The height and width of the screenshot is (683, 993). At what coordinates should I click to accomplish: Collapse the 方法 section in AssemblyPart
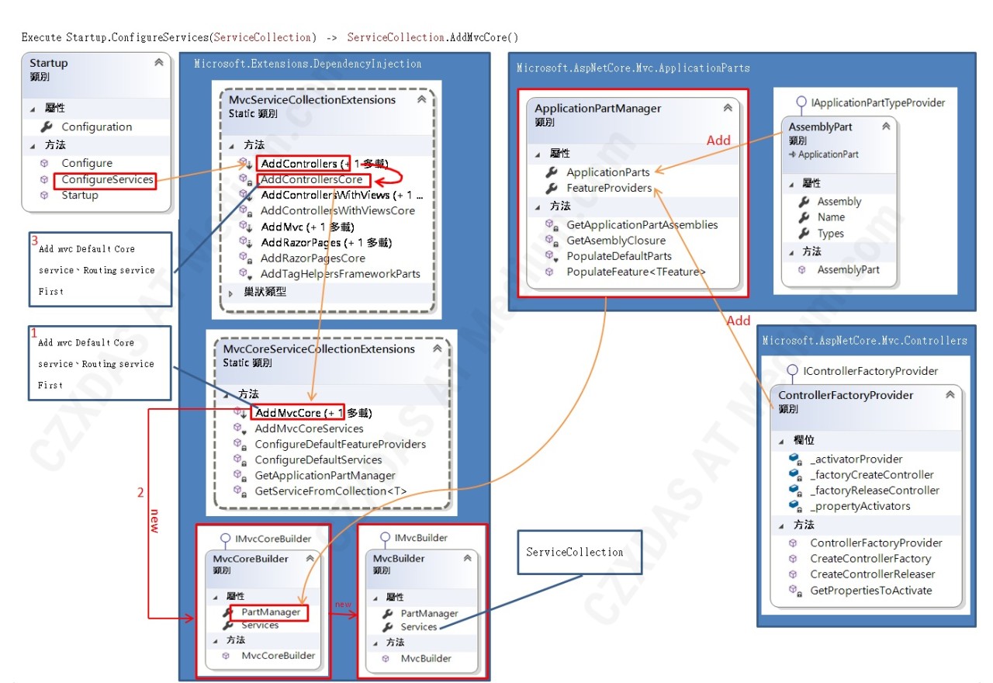[791, 251]
